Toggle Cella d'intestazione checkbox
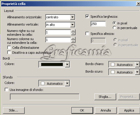This screenshot has height=115, width=140. click(9, 48)
